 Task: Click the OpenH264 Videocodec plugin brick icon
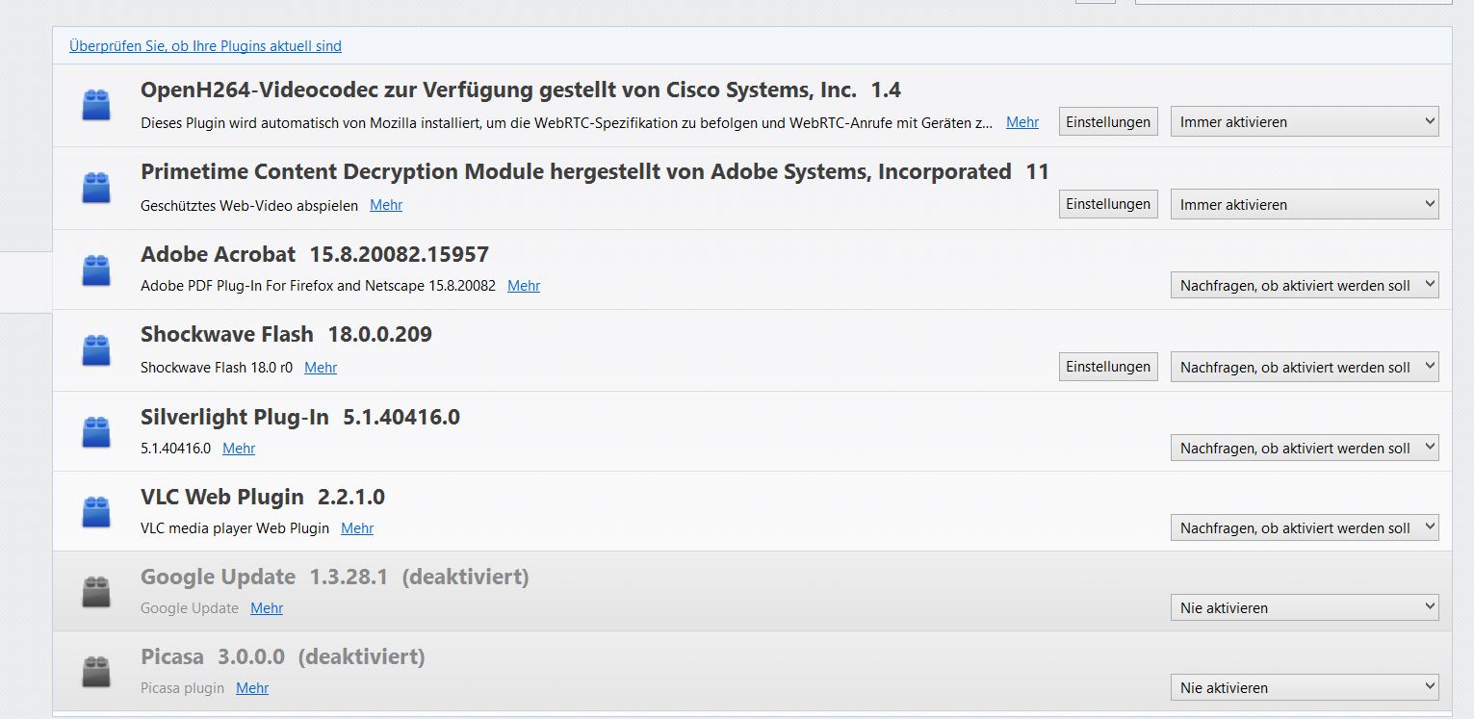95,105
